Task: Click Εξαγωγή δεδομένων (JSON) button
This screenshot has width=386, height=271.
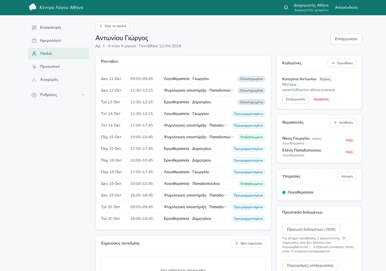Action: point(311,229)
